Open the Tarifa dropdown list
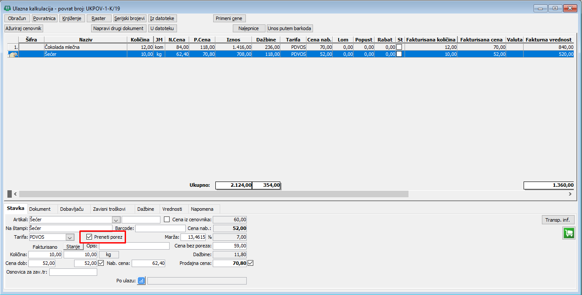Image resolution: width=582 pixels, height=295 pixels. (x=69, y=237)
